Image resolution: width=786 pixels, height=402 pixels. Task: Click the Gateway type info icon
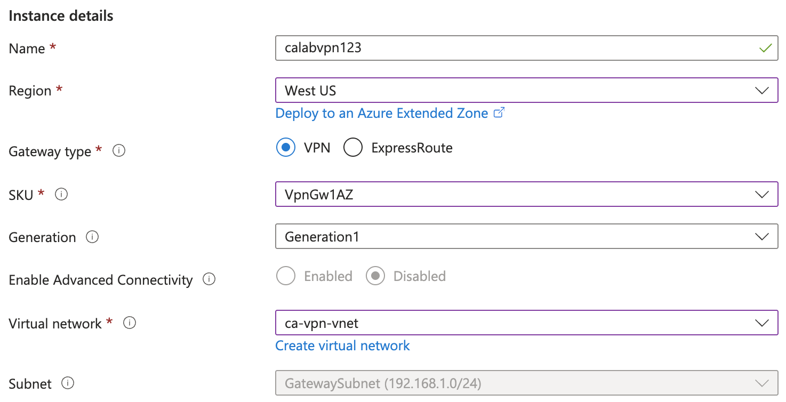click(x=119, y=151)
